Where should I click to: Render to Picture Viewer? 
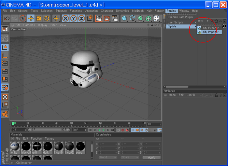pos(107,19)
